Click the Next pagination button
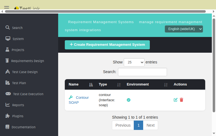The image size is (216, 136). [150, 125]
